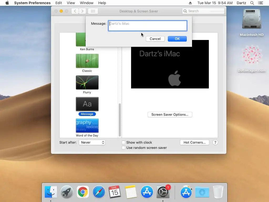Open the System Preferences menu
This screenshot has height=202, width=269.
(x=32, y=3)
